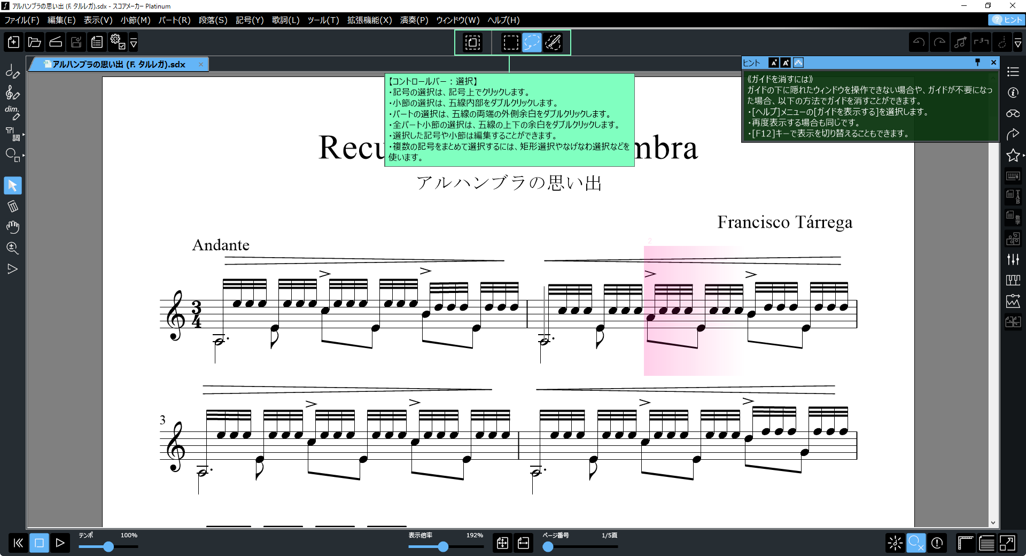The image size is (1026, 556).
Task: Open the list panel icon in right sidebar
Action: pyautogui.click(x=1013, y=72)
